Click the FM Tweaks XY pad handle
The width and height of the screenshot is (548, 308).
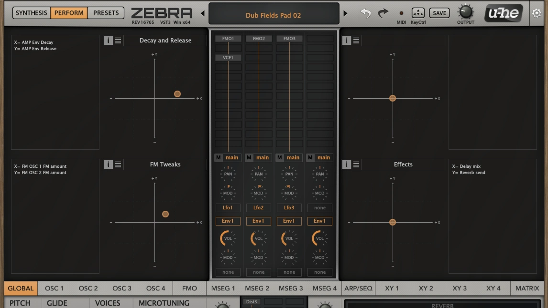tap(165, 214)
